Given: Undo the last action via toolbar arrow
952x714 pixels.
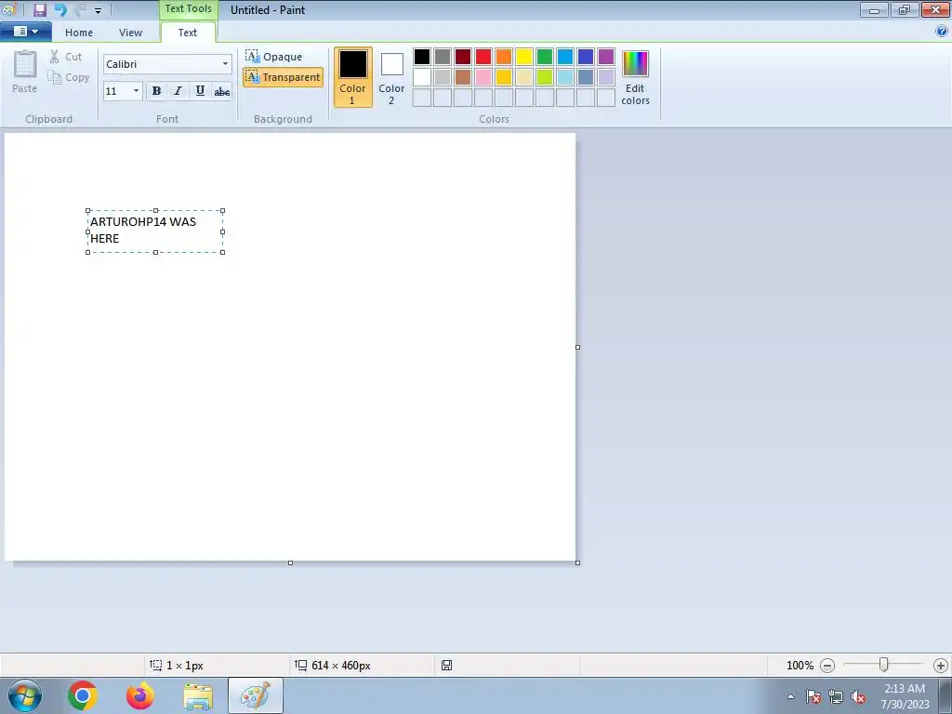Looking at the screenshot, I should [60, 9].
